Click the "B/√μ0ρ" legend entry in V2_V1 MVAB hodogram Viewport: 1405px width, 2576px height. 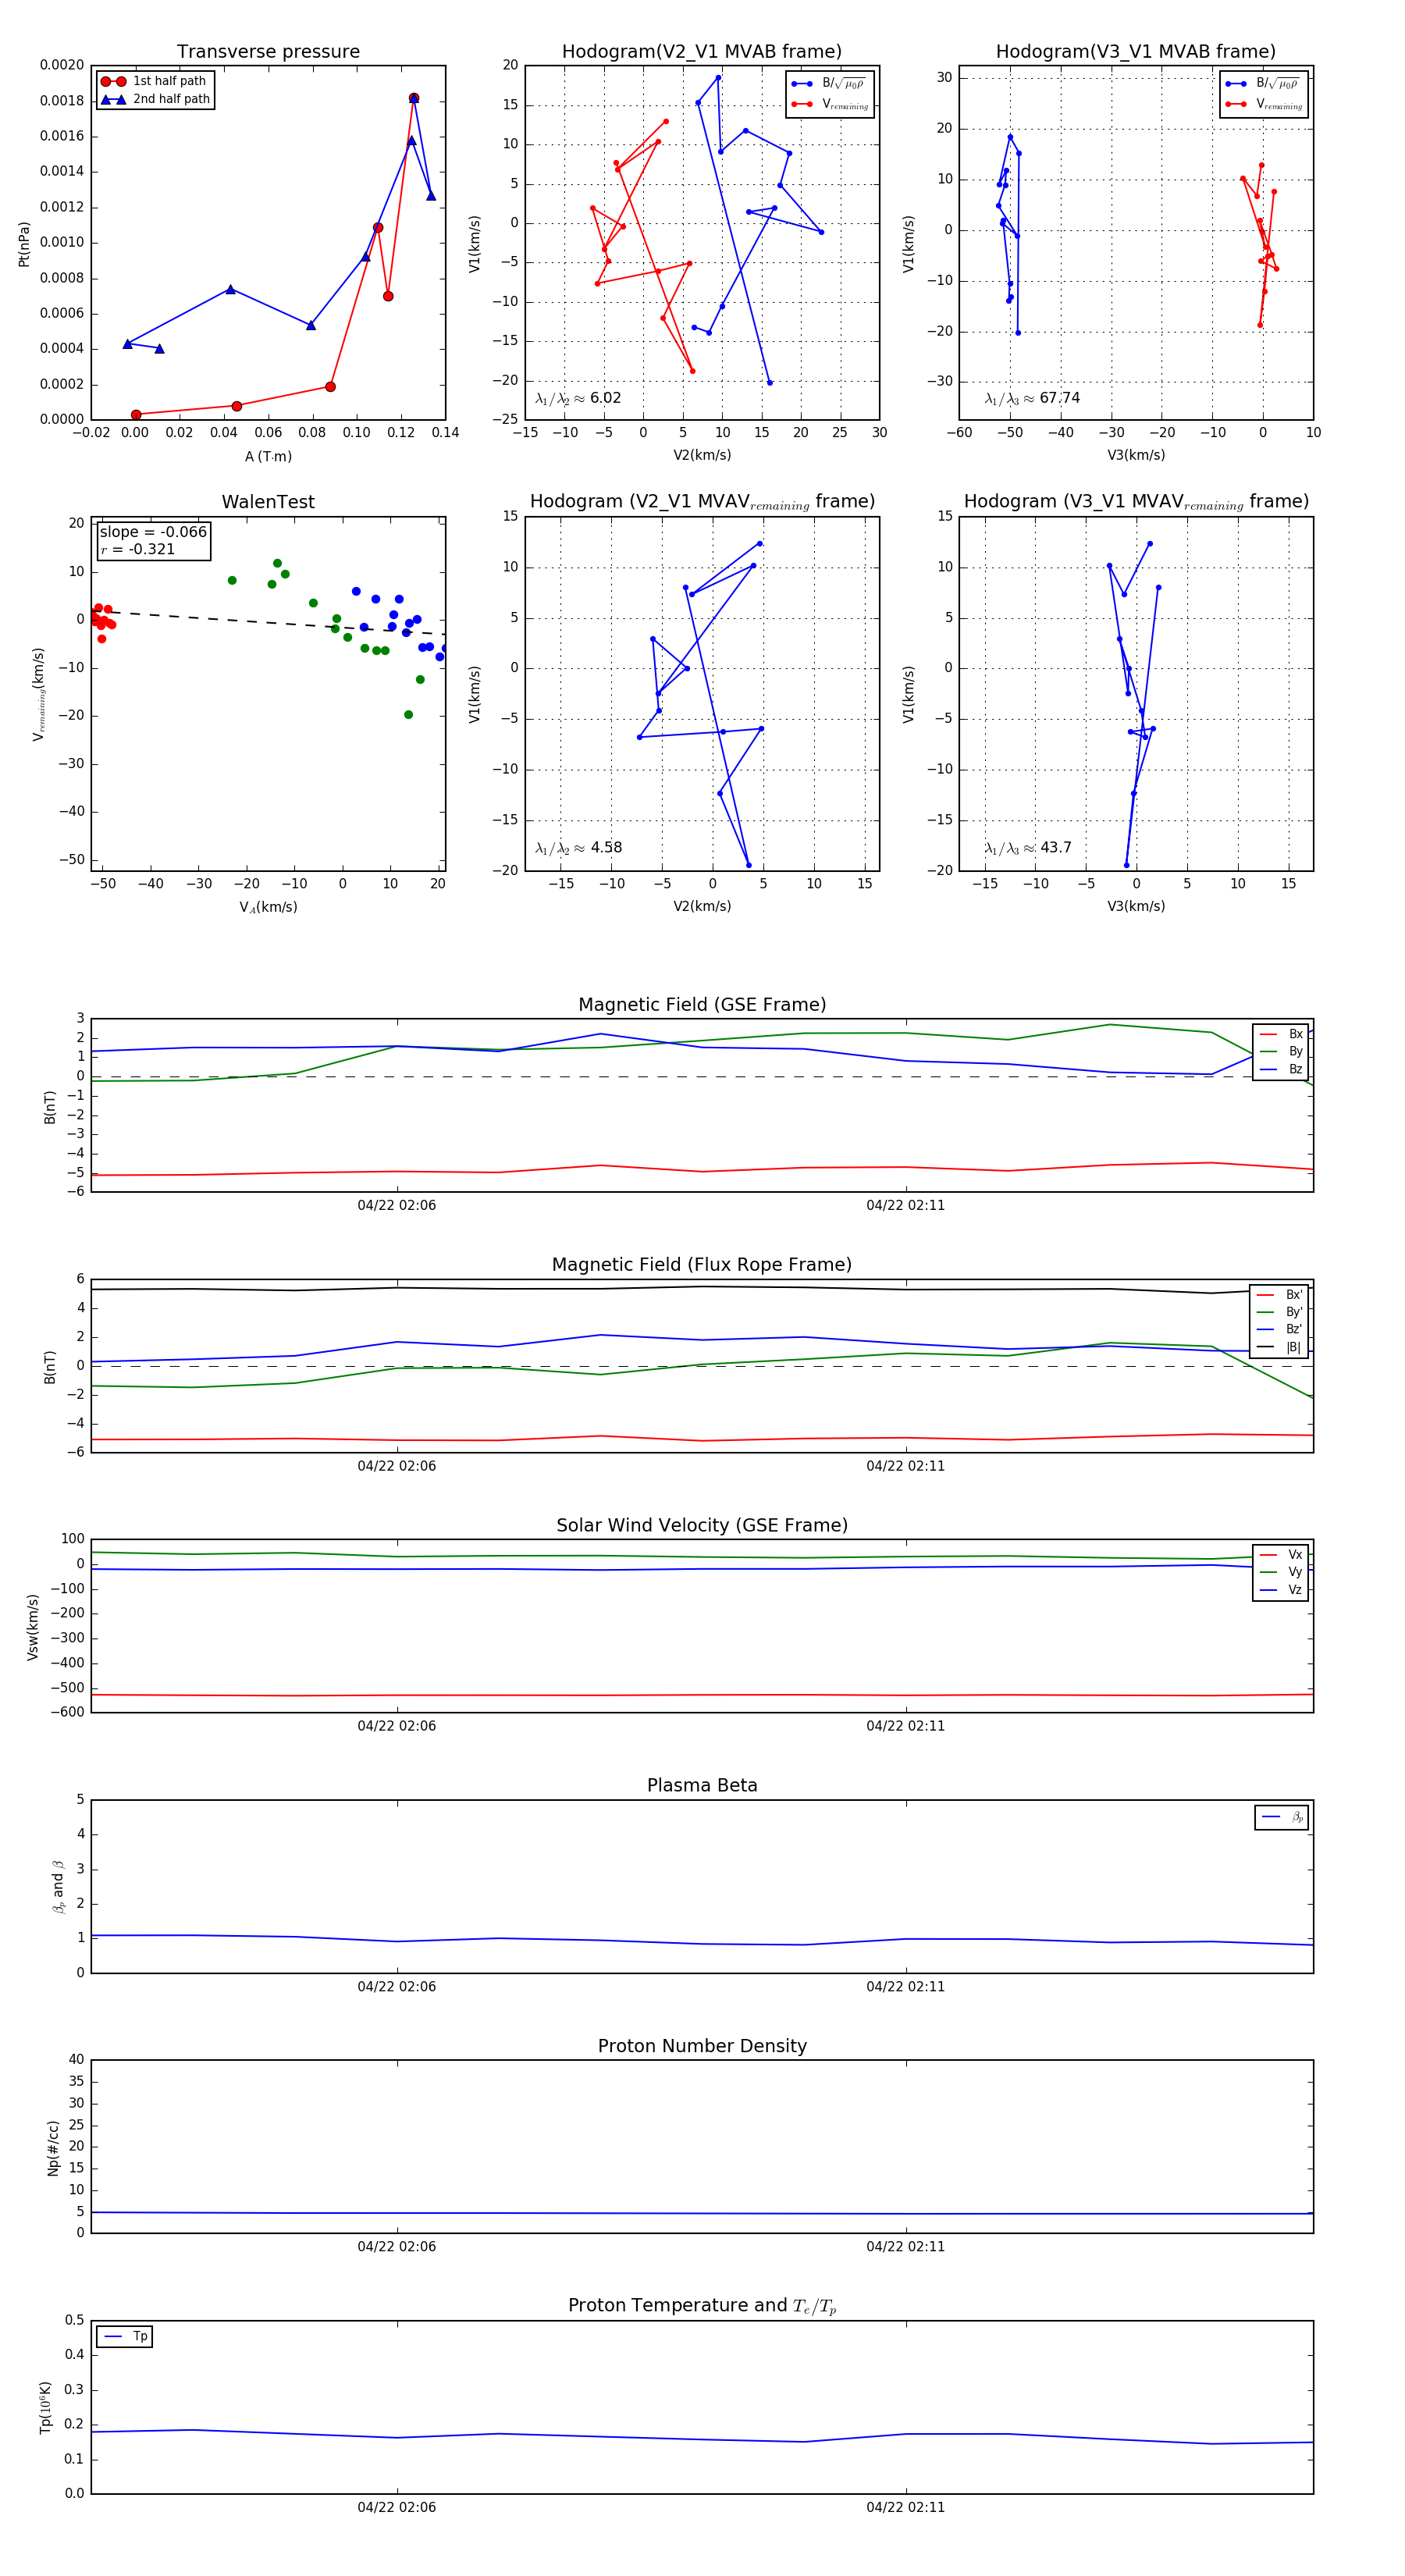tap(830, 84)
